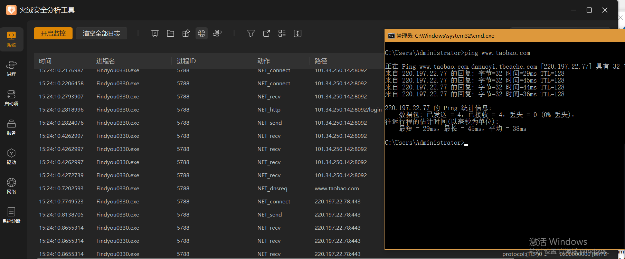Screen dimensions: 625x259
Task: Select the row with timestamp 15:24:10.2793907
Action: pyautogui.click(x=209, y=97)
